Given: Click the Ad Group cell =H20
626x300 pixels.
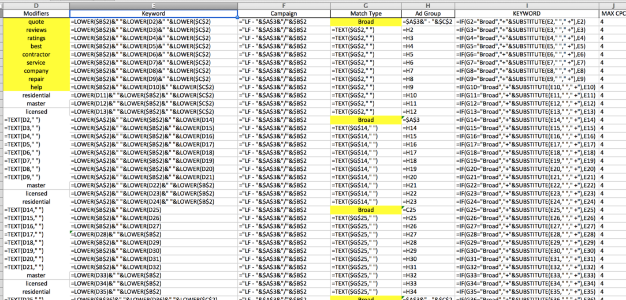Looking at the screenshot, I should tap(427, 177).
